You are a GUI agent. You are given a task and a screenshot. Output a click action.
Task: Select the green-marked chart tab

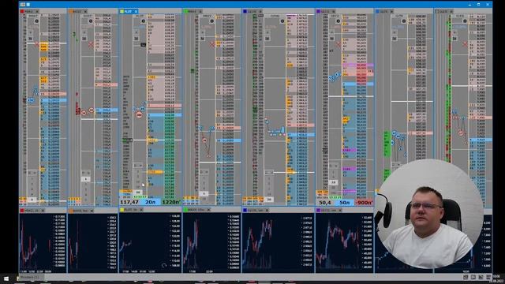[196, 210]
